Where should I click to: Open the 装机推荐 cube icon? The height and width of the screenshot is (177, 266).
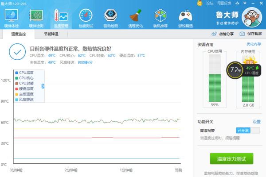(160, 18)
